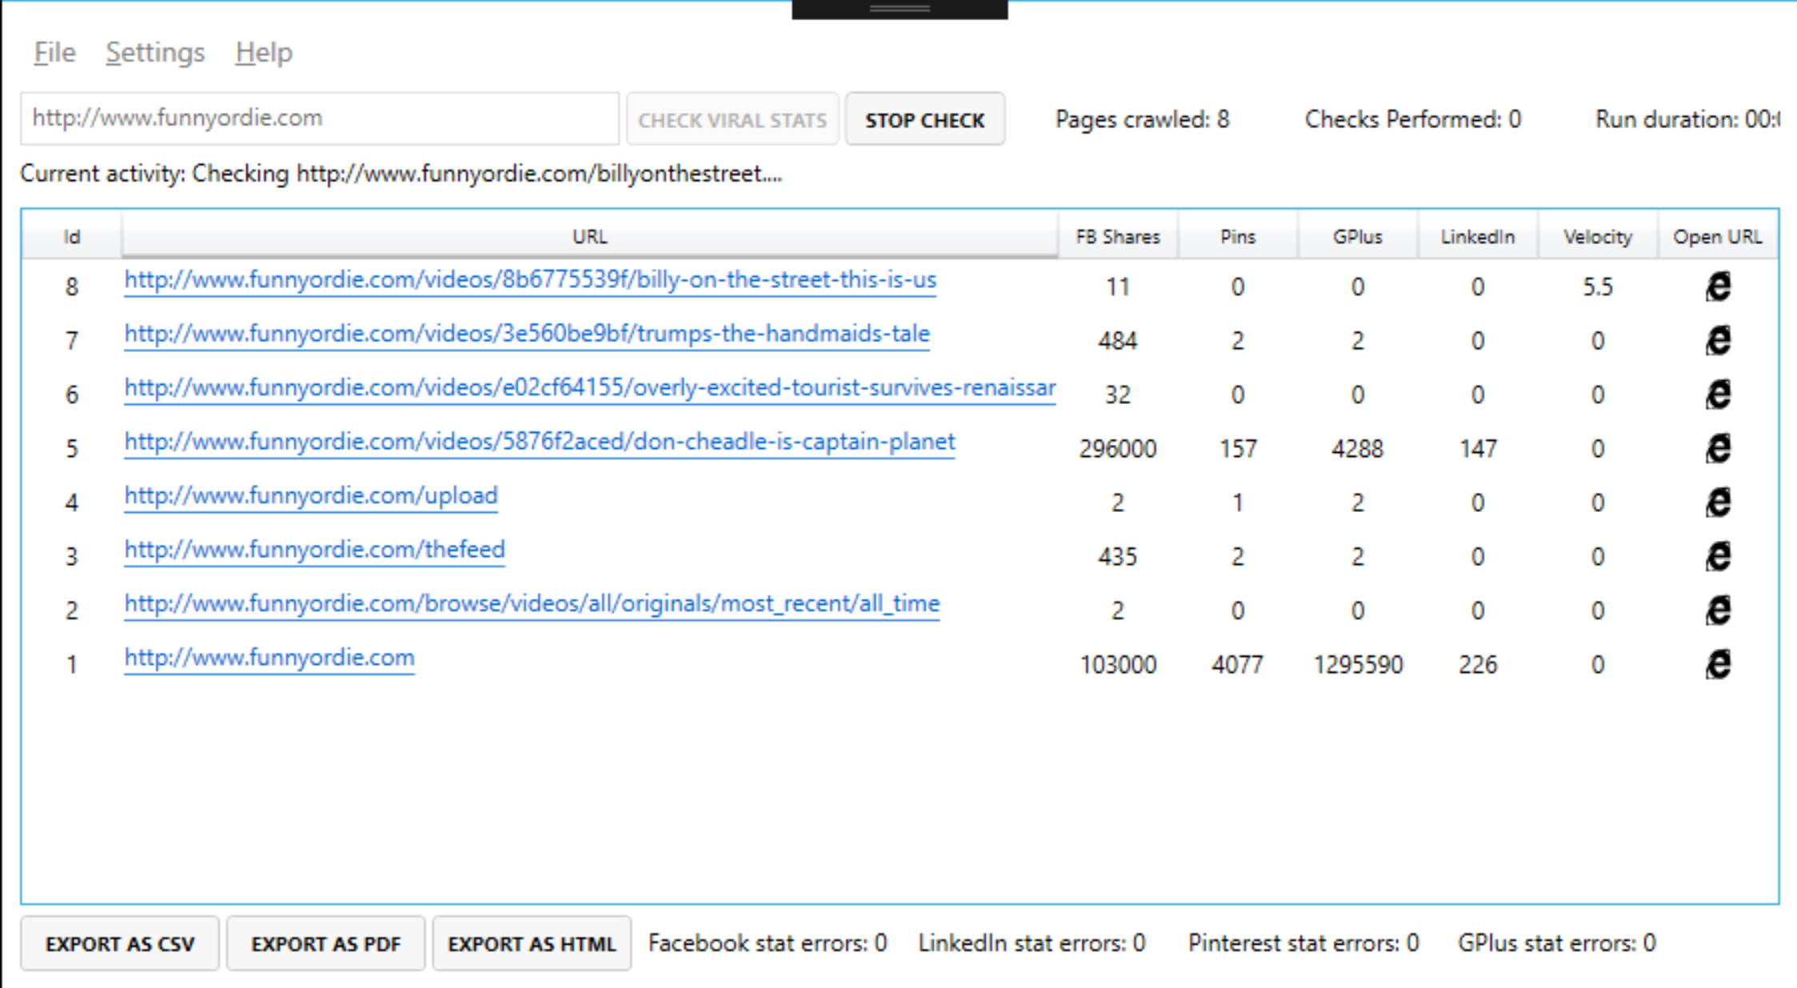Open row 6 URL in browser icon
This screenshot has height=988, width=1797.
[x=1718, y=394]
